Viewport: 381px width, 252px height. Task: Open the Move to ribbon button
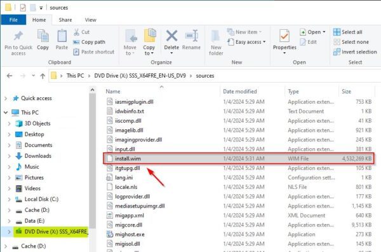(x=130, y=43)
